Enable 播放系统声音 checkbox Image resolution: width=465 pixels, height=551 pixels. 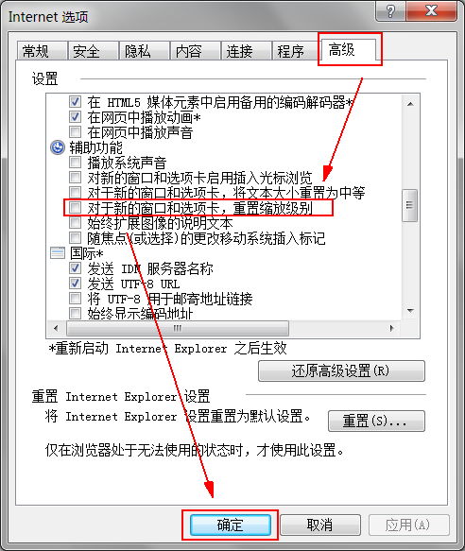point(75,163)
